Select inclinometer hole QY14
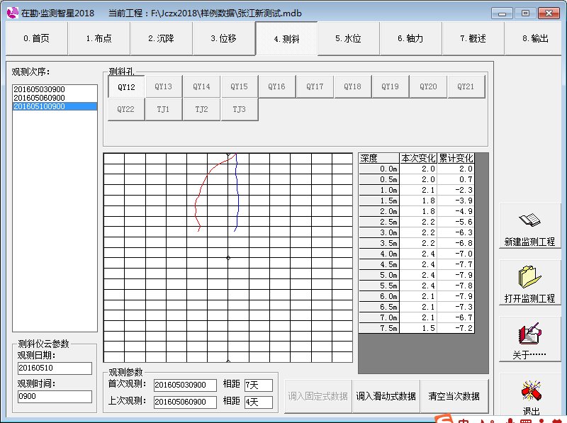The width and height of the screenshot is (567, 423). pos(201,86)
